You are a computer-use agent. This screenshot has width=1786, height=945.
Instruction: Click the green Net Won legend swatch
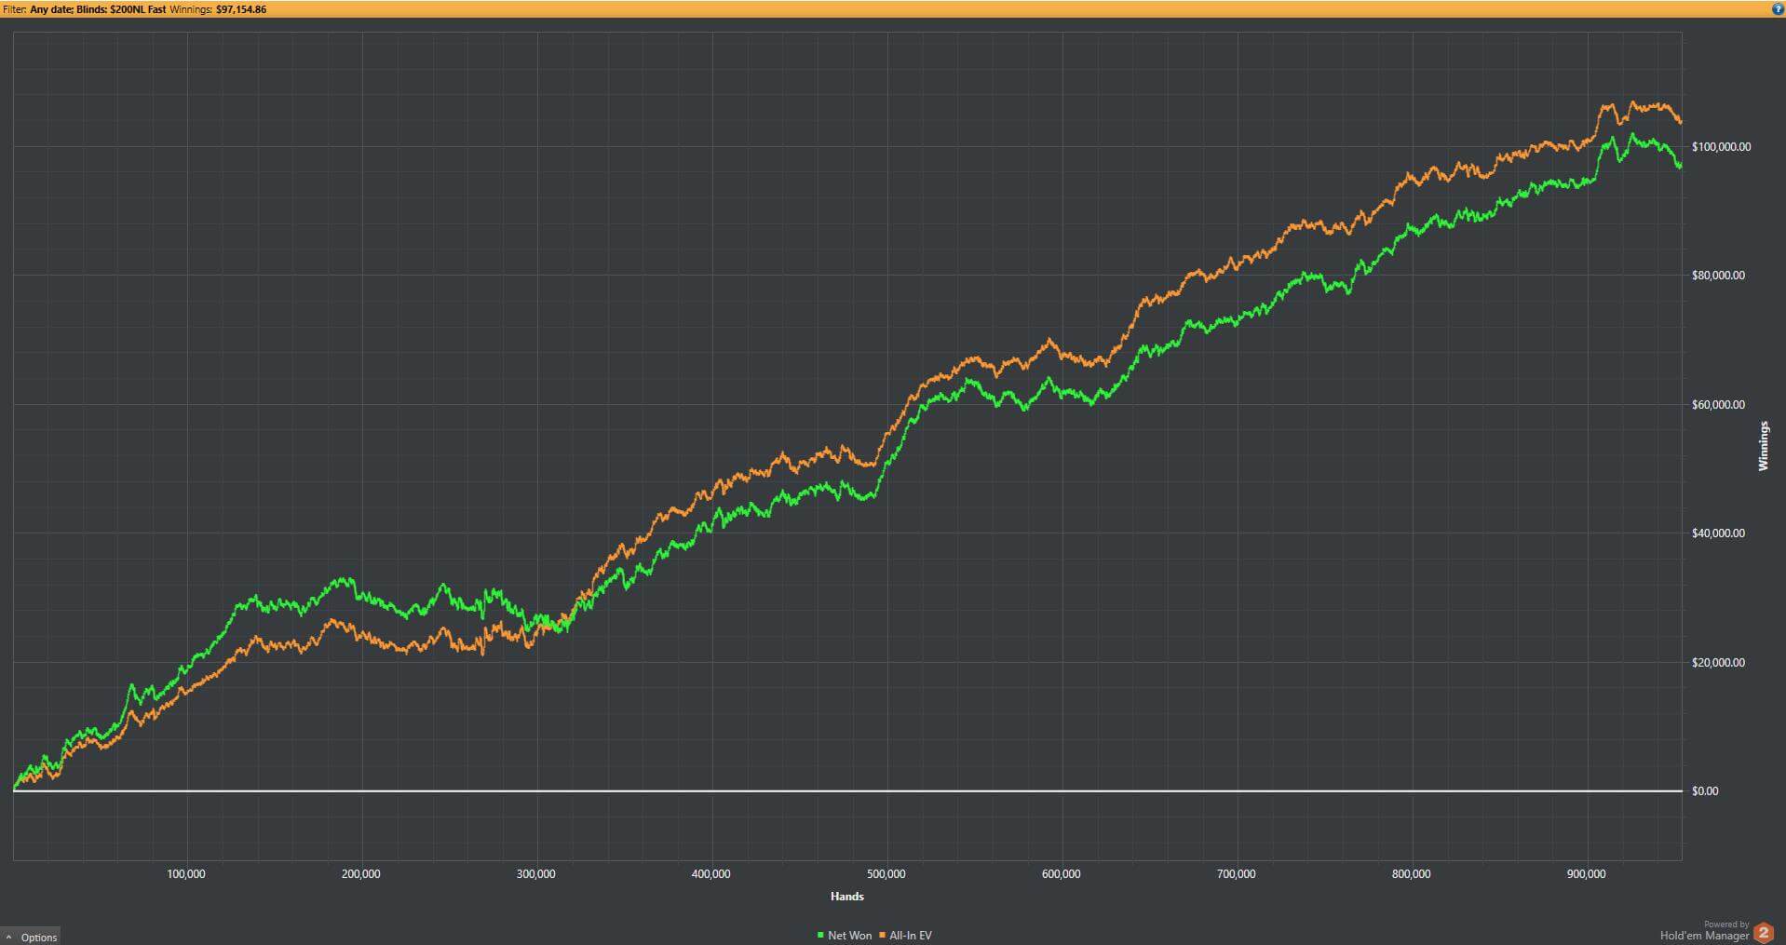pos(820,935)
